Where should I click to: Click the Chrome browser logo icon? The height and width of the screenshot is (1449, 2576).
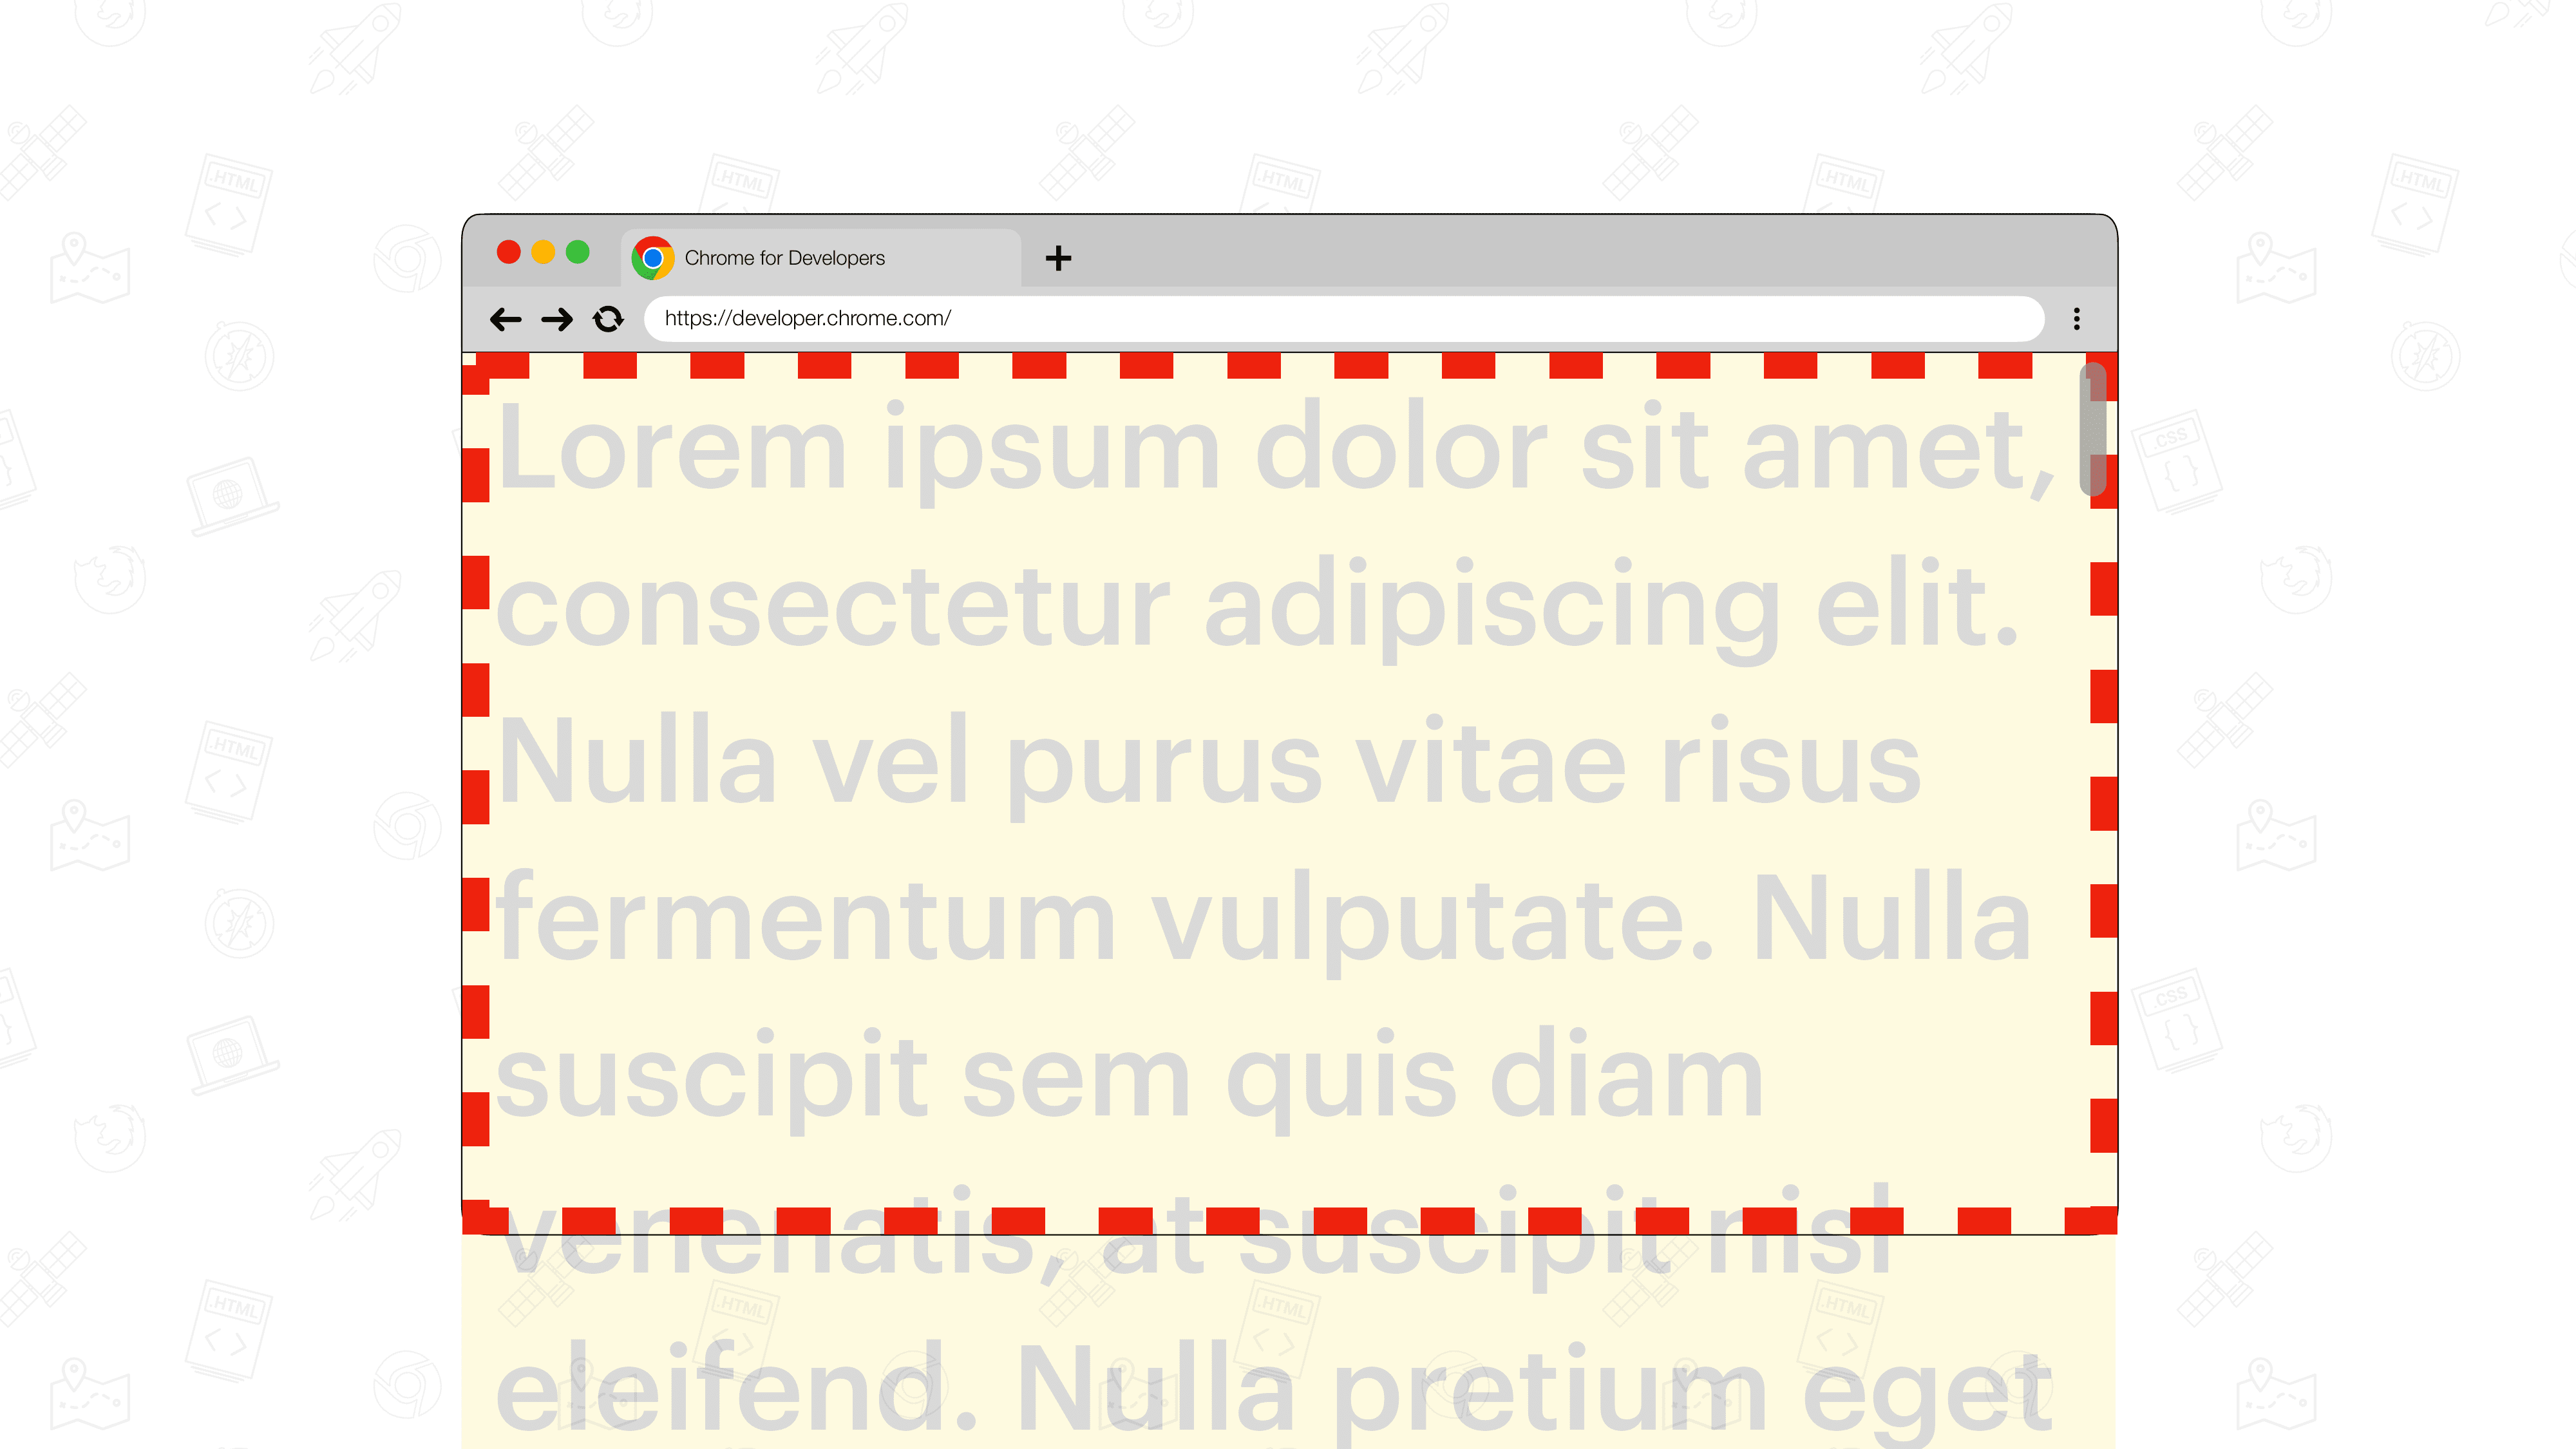653,256
